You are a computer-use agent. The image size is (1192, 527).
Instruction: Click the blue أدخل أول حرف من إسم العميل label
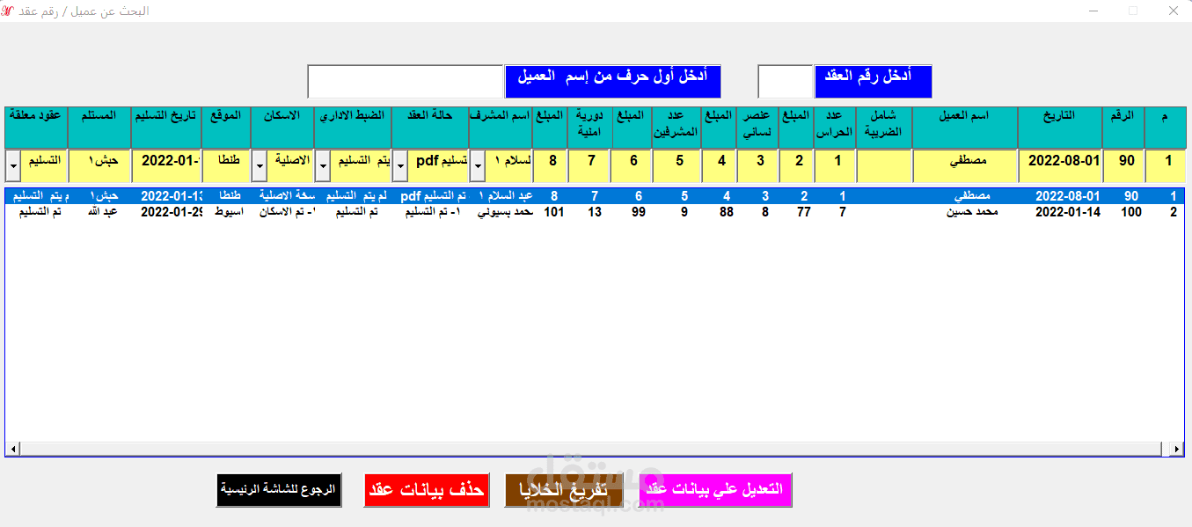click(x=613, y=81)
